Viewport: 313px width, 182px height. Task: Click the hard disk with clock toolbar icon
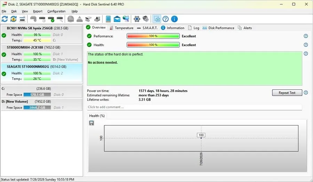click(42, 19)
